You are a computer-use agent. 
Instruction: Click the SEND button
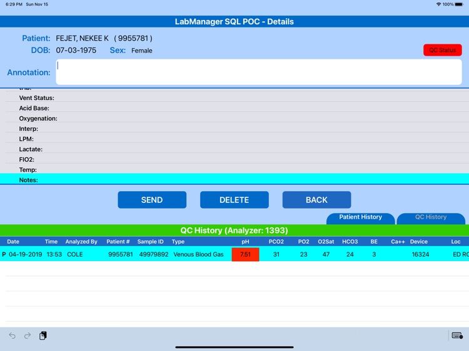(152, 200)
